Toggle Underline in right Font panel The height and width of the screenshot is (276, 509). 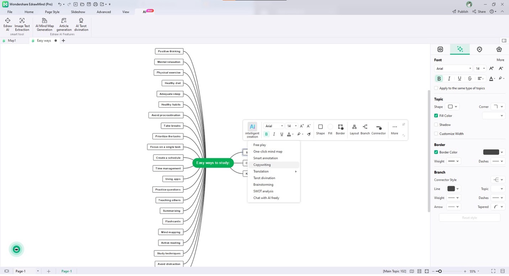(460, 79)
